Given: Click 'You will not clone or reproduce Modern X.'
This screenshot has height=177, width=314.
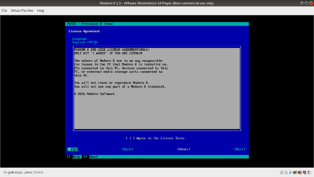Looking at the screenshot, I should (112, 83).
